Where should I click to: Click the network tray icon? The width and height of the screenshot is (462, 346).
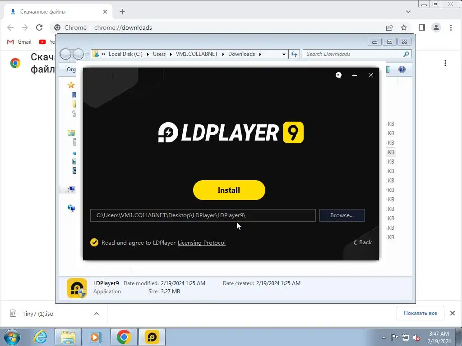coord(406,337)
